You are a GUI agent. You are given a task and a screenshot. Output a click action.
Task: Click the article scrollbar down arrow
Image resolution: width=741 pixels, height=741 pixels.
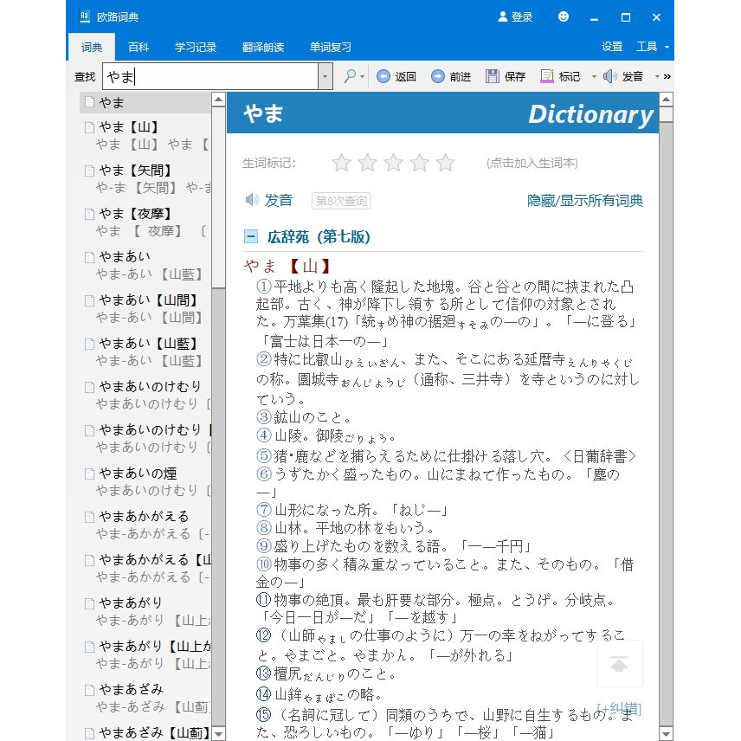666,734
